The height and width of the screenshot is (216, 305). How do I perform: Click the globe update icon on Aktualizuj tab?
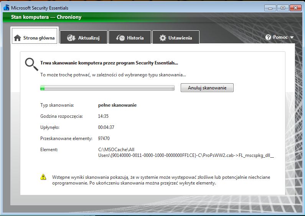71,38
